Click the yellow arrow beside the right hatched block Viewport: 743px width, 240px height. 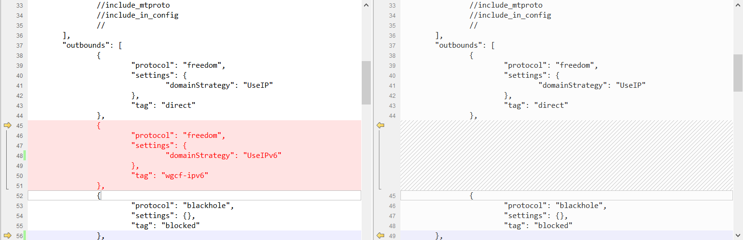coord(380,125)
